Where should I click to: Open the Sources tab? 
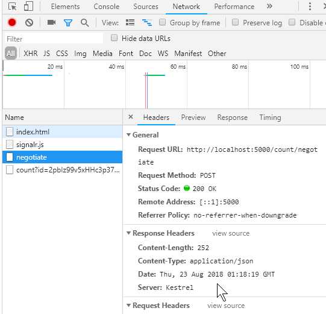pos(146,7)
